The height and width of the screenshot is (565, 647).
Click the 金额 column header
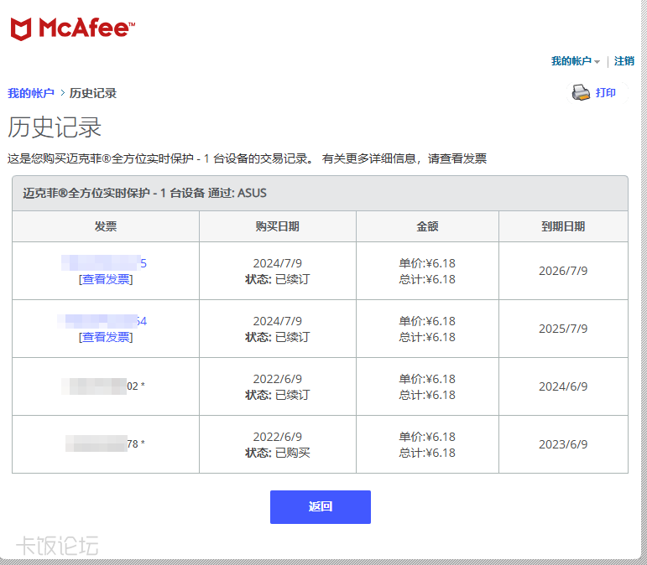427,226
